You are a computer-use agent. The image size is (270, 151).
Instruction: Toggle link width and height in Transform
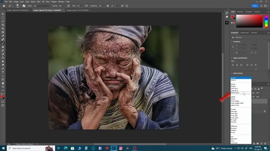pos(233,47)
